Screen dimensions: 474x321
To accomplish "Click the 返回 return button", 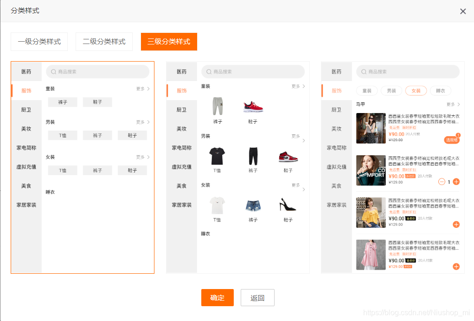I will pyautogui.click(x=257, y=297).
